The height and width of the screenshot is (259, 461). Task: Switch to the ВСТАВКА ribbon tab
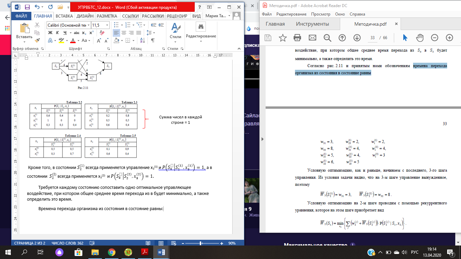[x=64, y=16]
